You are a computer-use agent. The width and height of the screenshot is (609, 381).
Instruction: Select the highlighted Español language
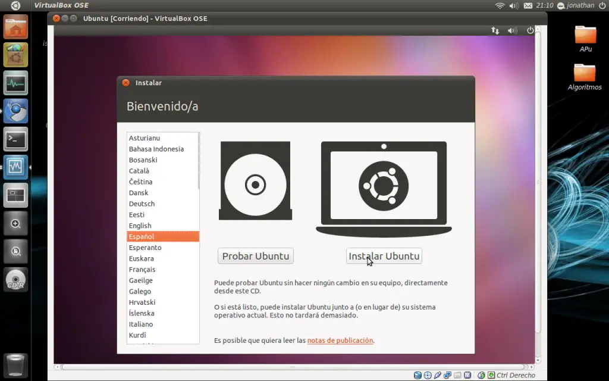pos(163,236)
